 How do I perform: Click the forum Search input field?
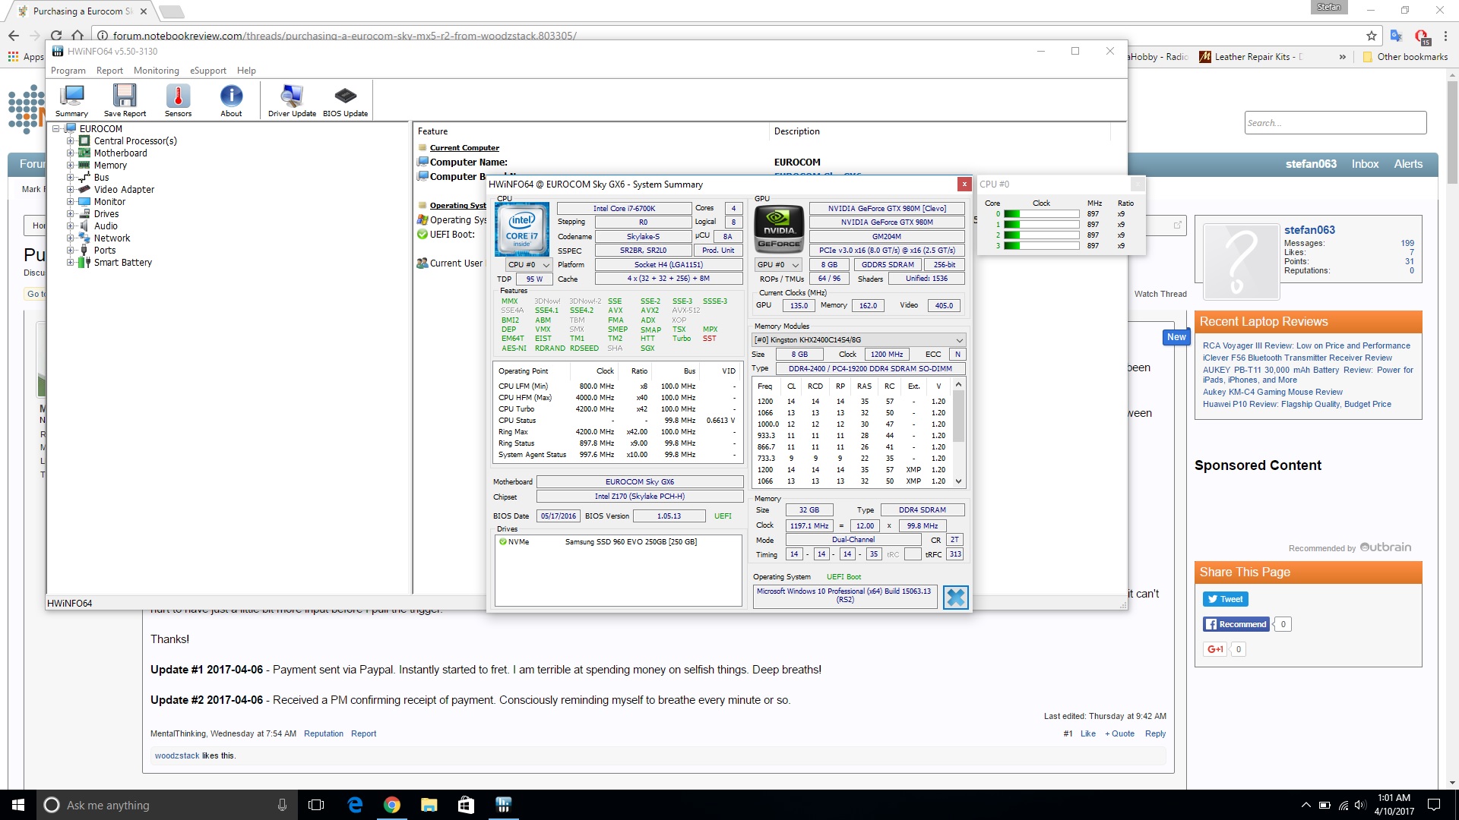[1335, 123]
